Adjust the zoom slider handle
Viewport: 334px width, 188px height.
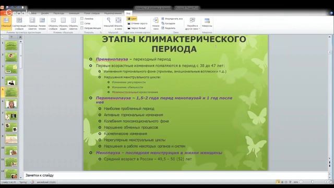coord(313,182)
